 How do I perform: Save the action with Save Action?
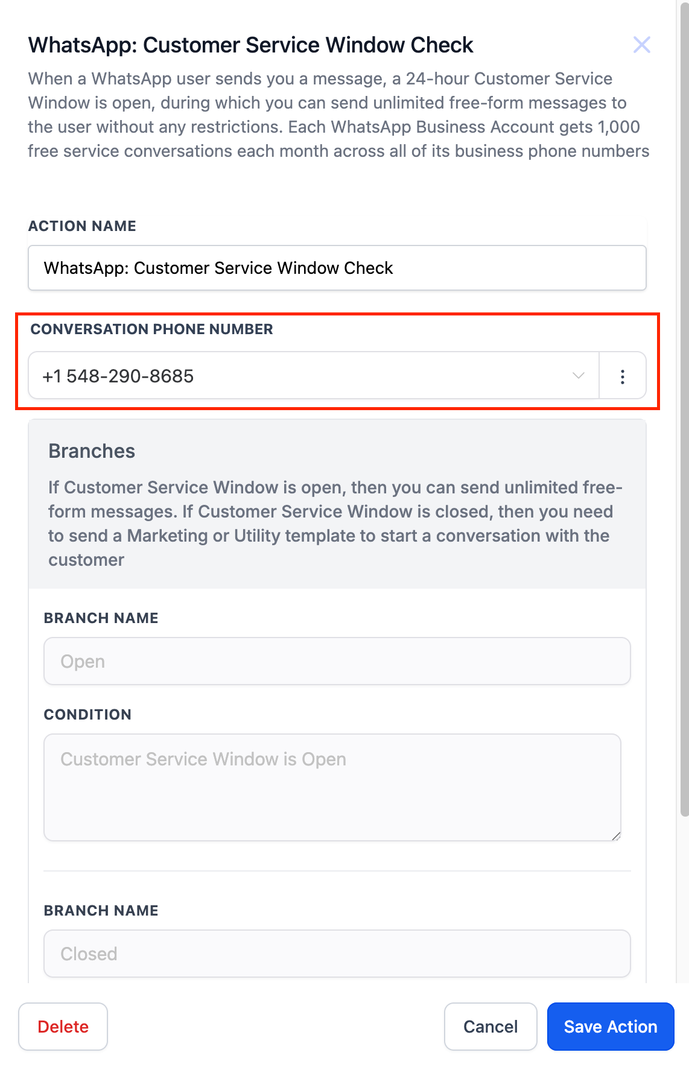point(610,1027)
